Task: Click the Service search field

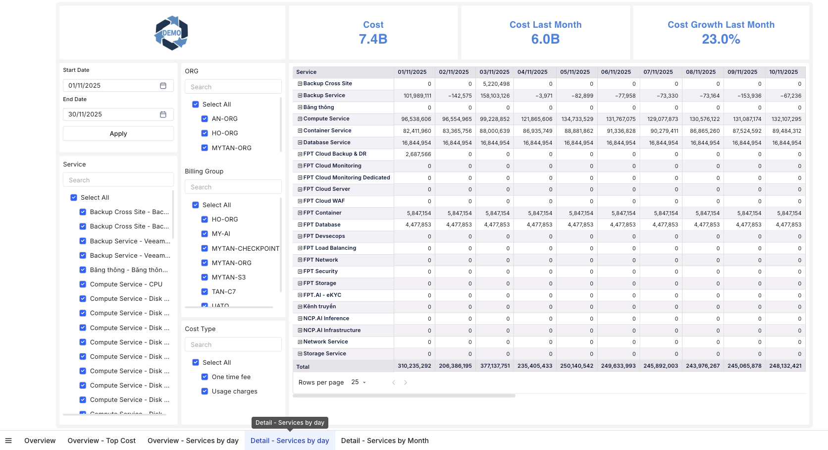Action: click(118, 179)
